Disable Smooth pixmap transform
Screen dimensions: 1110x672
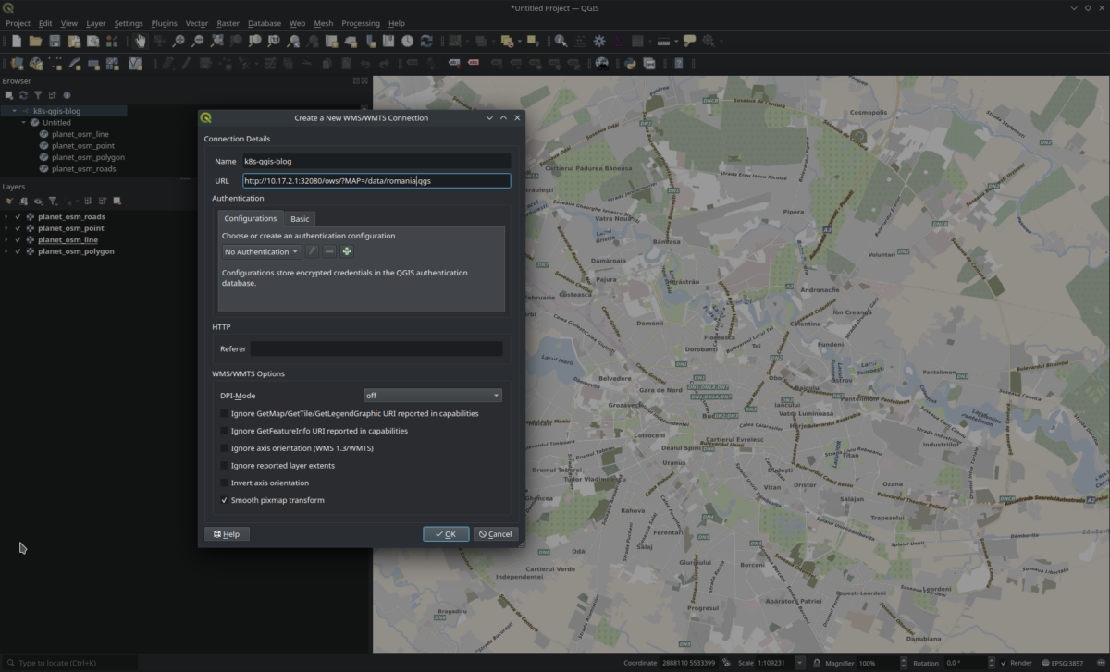pos(223,500)
